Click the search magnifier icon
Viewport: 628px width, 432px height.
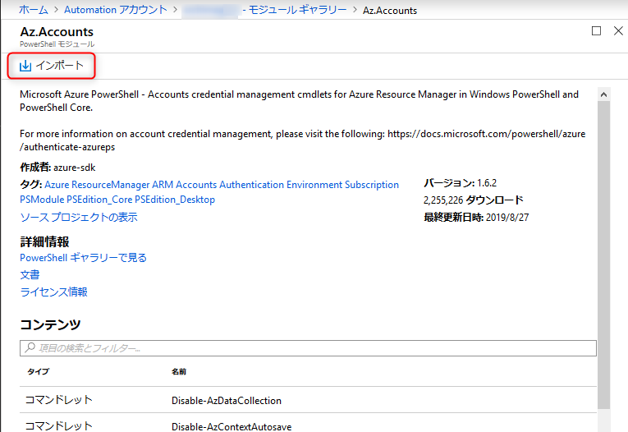tap(30, 348)
